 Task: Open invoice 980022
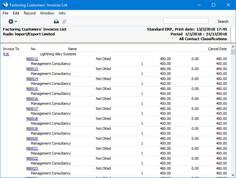click(x=32, y=158)
